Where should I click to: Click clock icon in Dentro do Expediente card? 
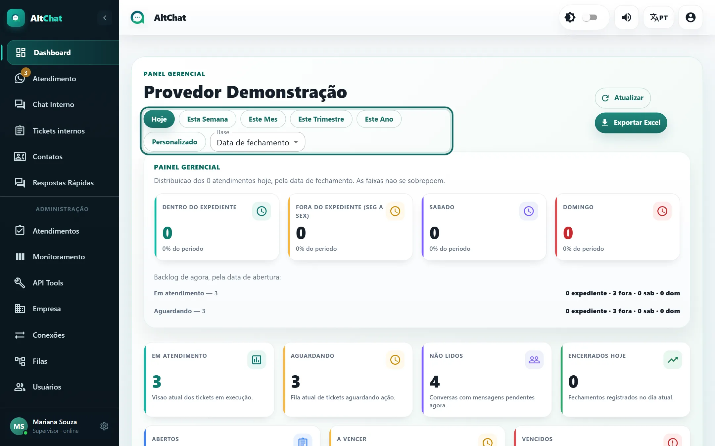[262, 211]
